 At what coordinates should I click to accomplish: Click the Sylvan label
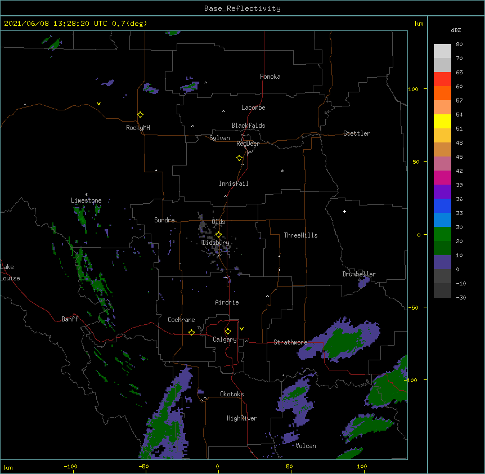click(x=219, y=138)
